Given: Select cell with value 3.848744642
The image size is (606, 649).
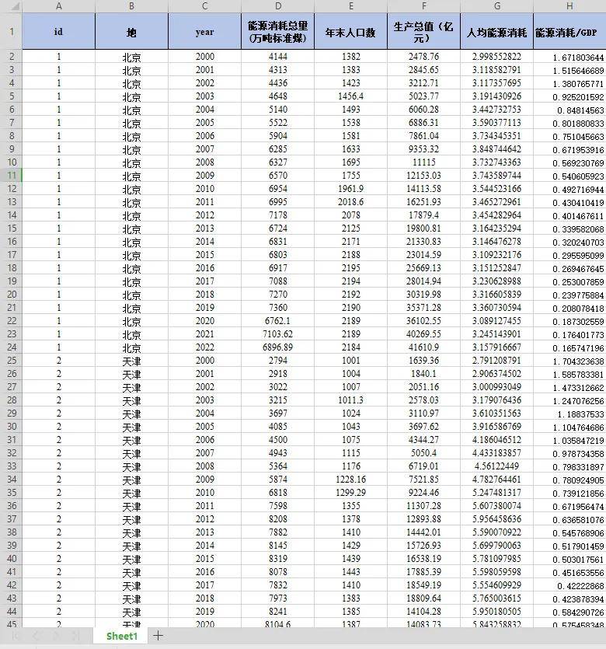Looking at the screenshot, I should (x=496, y=149).
